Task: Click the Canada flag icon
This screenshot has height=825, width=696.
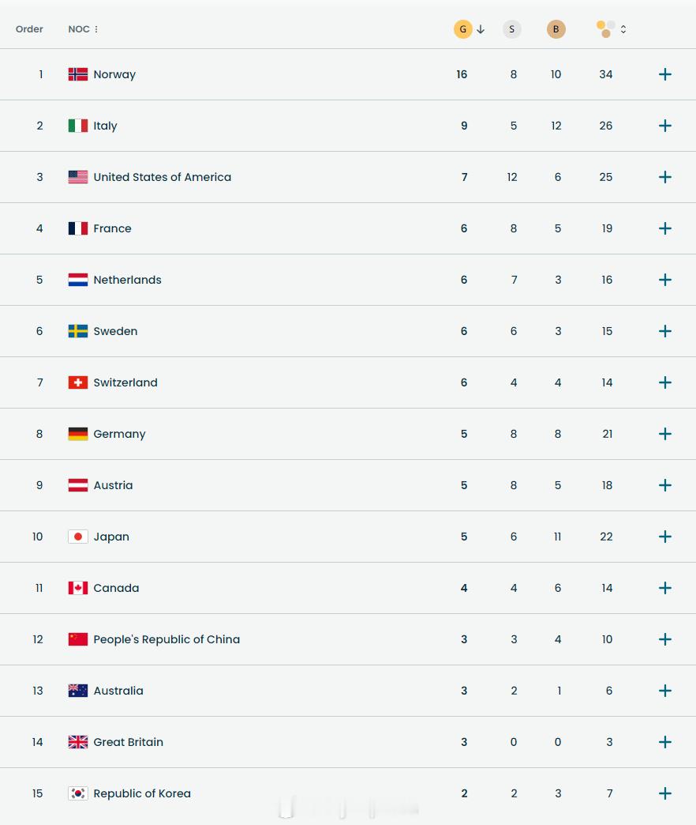Action: point(78,588)
